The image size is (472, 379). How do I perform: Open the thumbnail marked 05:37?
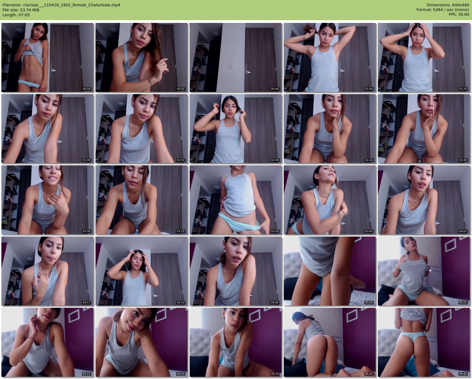tap(47, 342)
